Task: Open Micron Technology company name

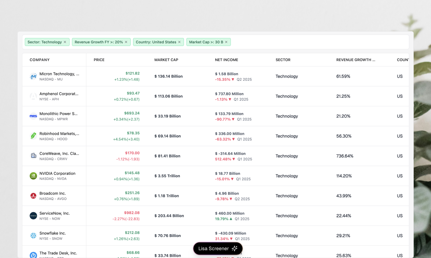Action: pyautogui.click(x=59, y=74)
